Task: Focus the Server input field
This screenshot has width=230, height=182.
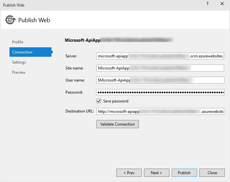Action: tap(160, 56)
